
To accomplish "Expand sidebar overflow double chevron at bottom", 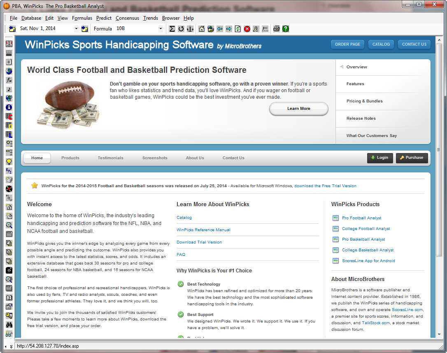I will (11, 347).
